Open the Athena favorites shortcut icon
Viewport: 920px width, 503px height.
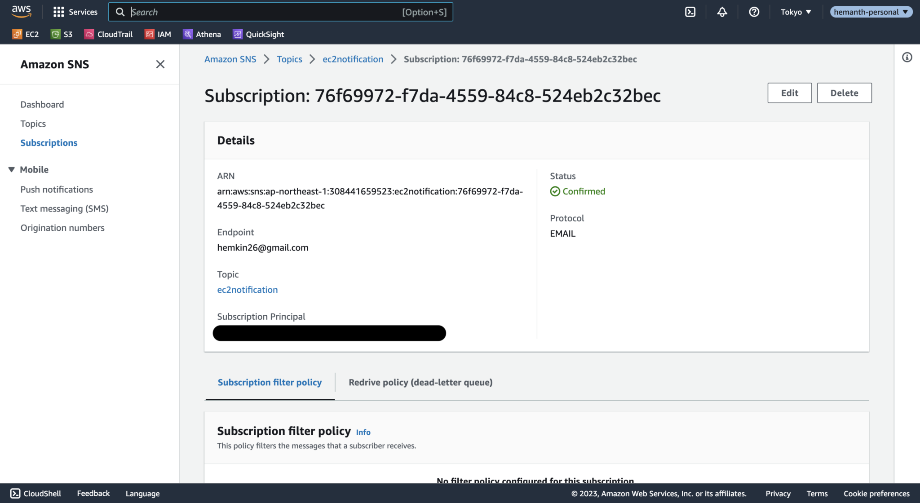188,34
